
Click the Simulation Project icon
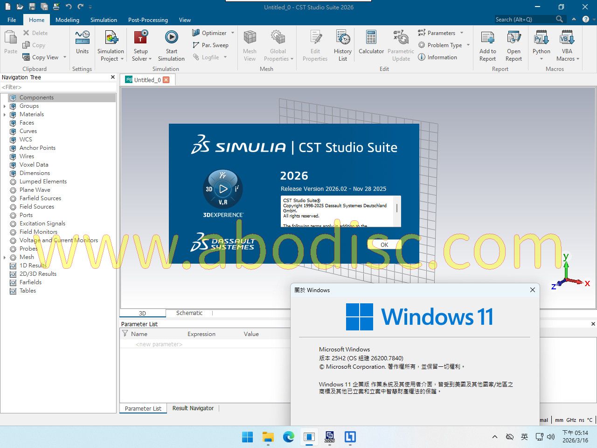click(111, 37)
